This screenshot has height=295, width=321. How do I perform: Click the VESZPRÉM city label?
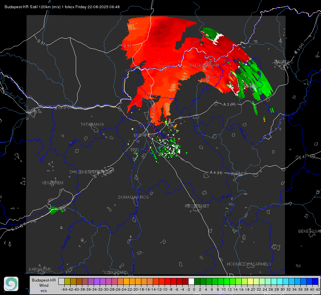pos(52,183)
